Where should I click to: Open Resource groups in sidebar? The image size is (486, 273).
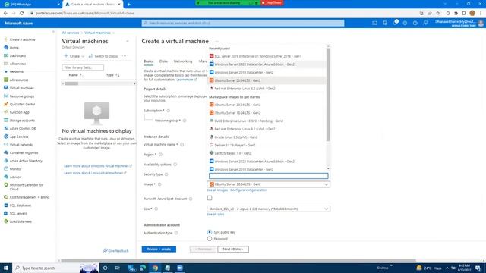[19, 96]
